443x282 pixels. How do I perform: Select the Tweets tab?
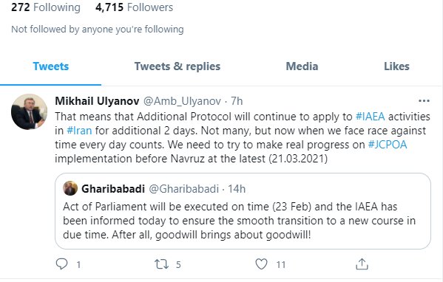(x=51, y=66)
